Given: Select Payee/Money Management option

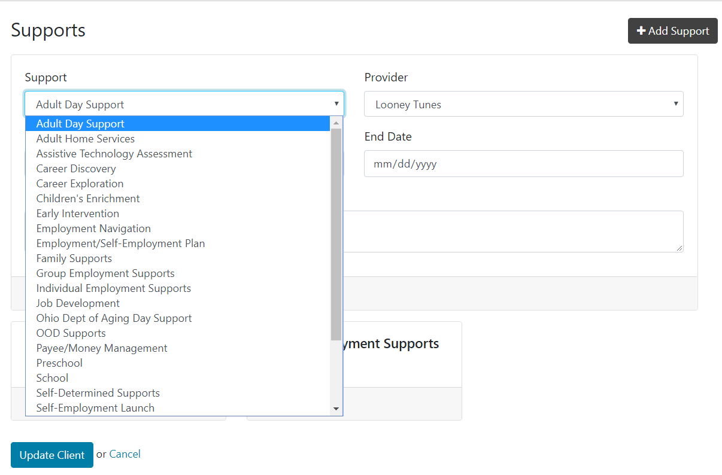Looking at the screenshot, I should pyautogui.click(x=102, y=348).
